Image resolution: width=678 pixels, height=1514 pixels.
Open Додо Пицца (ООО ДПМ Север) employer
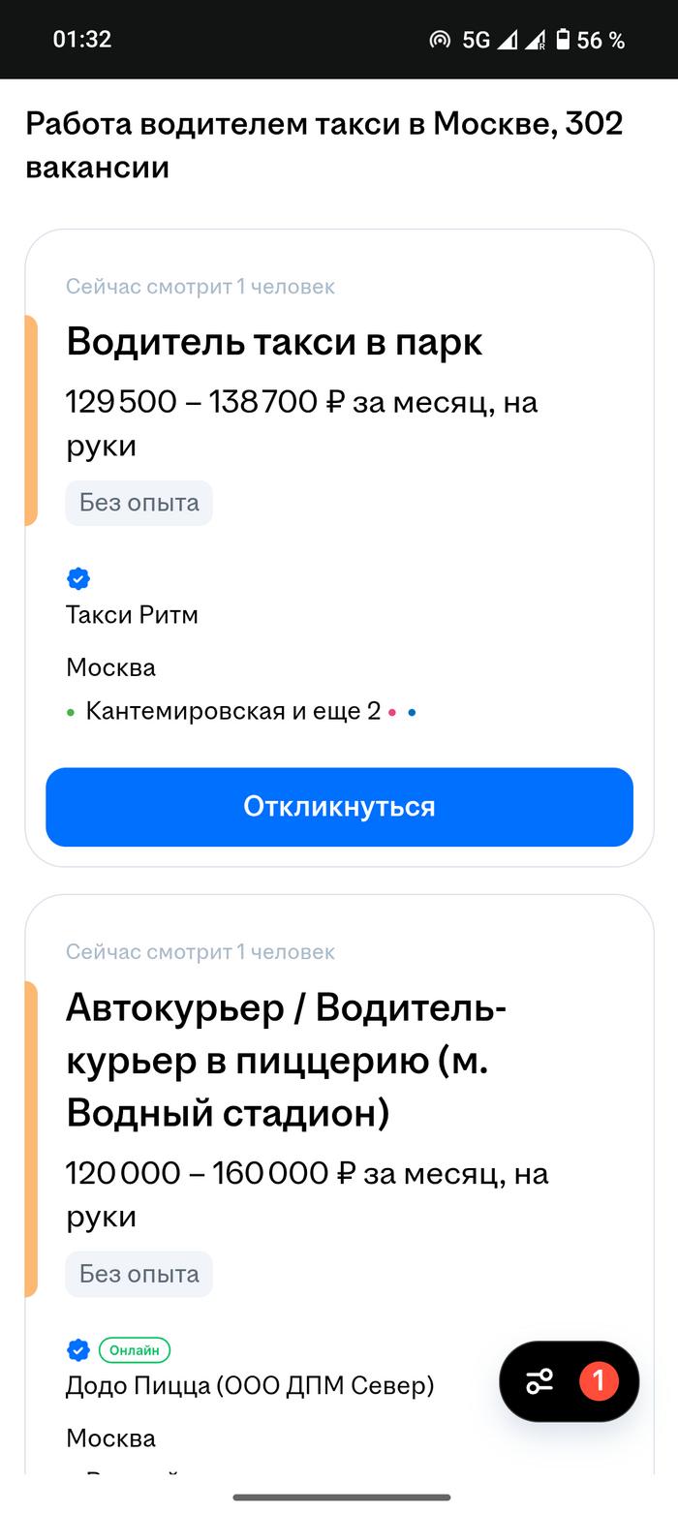click(x=250, y=1386)
